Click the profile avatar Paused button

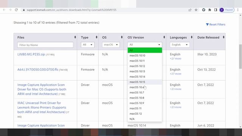coord(227,10)
